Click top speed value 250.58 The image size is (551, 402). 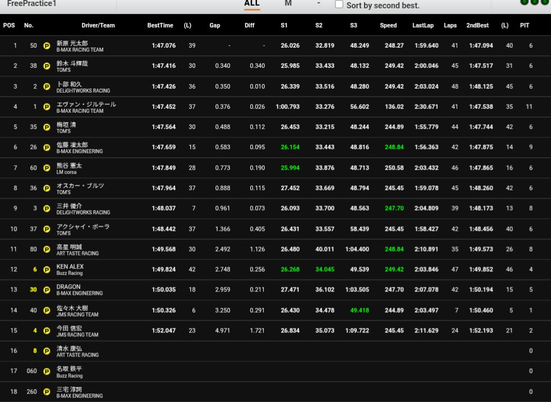(394, 168)
